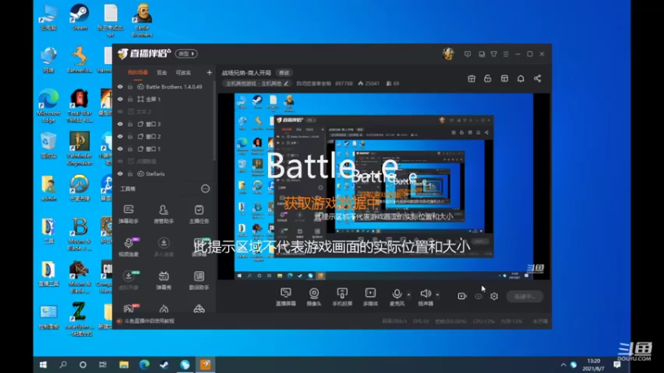The width and height of the screenshot is (664, 373).
Task: Open Steam from the taskbar
Action: (164, 365)
